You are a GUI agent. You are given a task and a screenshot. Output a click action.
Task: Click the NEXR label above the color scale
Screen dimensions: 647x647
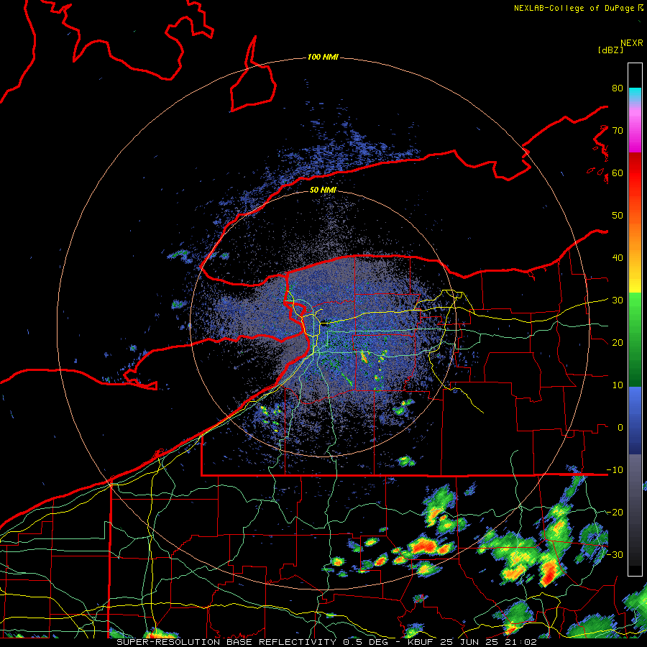tap(631, 43)
